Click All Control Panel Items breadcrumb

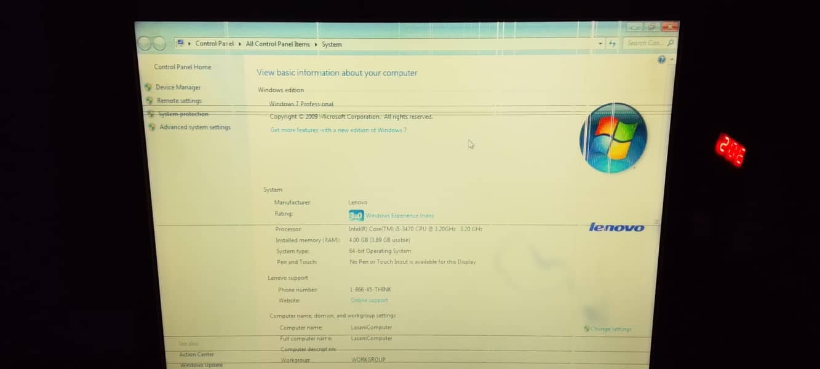pyautogui.click(x=277, y=44)
